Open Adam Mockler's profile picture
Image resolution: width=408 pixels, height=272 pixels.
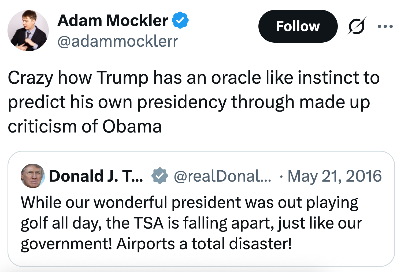point(28,31)
